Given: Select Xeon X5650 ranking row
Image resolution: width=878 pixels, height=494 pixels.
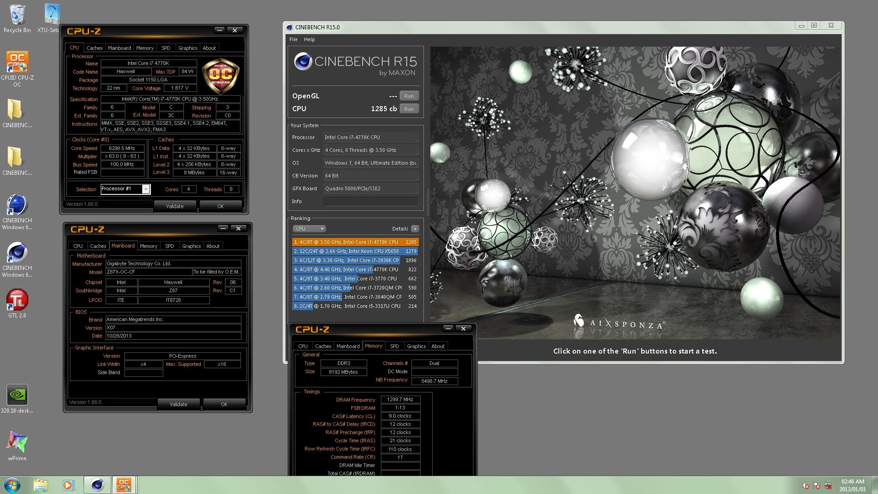Looking at the screenshot, I should [355, 251].
